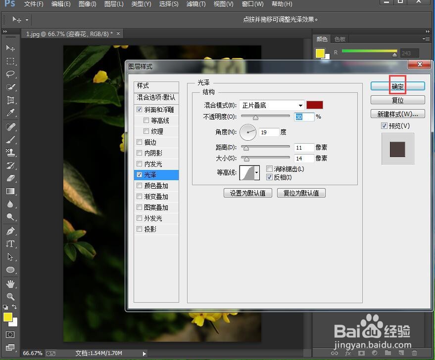
Task: Enable 等高线 sub-style checkbox
Action: [x=146, y=120]
